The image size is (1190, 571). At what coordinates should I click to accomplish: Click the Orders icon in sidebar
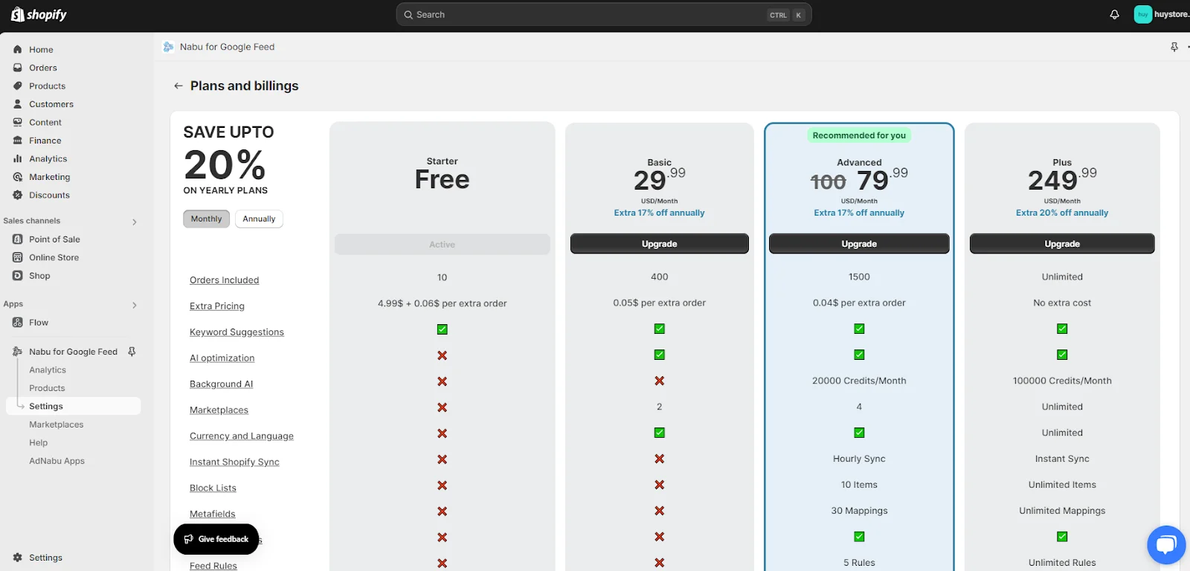click(x=18, y=68)
